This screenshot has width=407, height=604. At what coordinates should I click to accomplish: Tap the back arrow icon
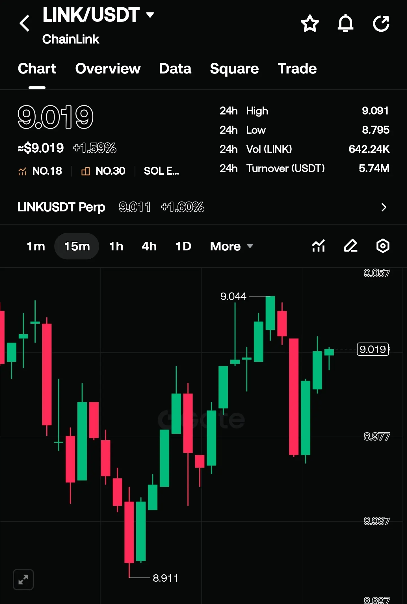point(25,23)
